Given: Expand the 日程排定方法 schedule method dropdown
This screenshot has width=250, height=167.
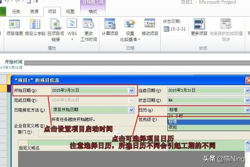Looking at the screenshot, I should 132,110.
